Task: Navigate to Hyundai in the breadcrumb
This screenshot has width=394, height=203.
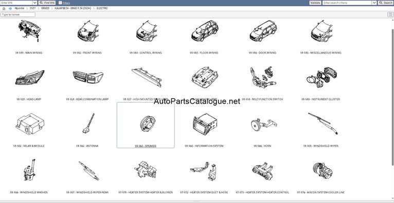Action: (x=20, y=8)
